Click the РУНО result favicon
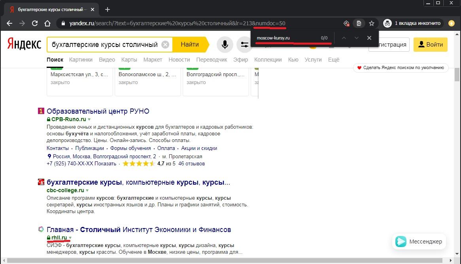461x264 pixels. pos(41,111)
